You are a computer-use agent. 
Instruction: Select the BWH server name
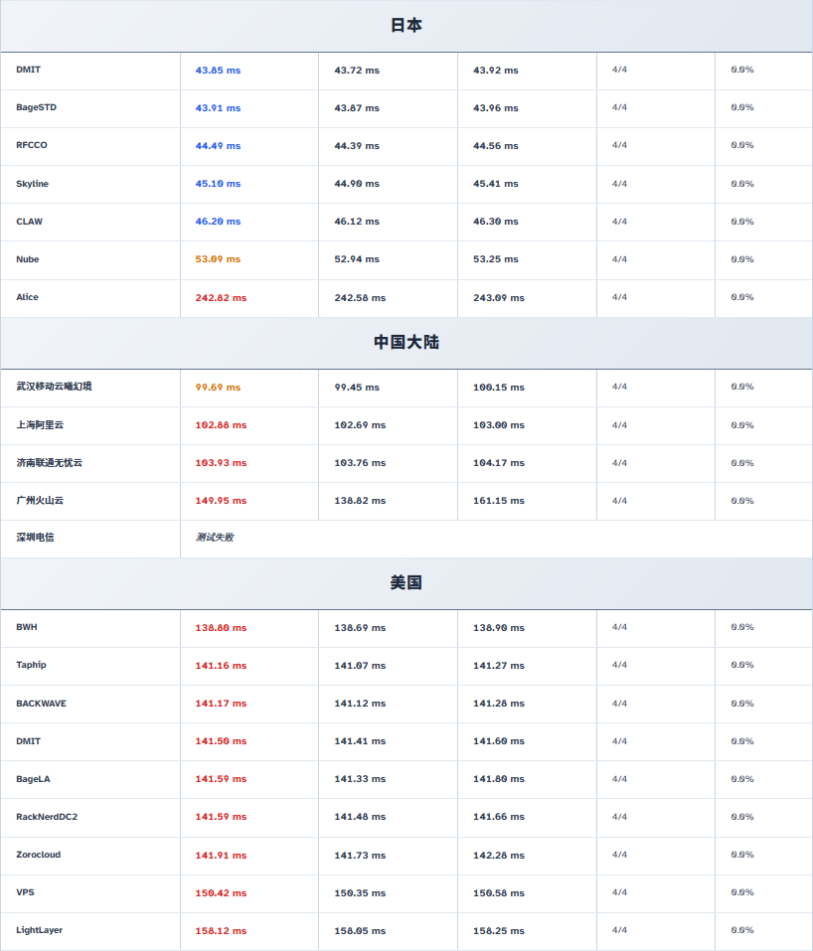pyautogui.click(x=27, y=627)
